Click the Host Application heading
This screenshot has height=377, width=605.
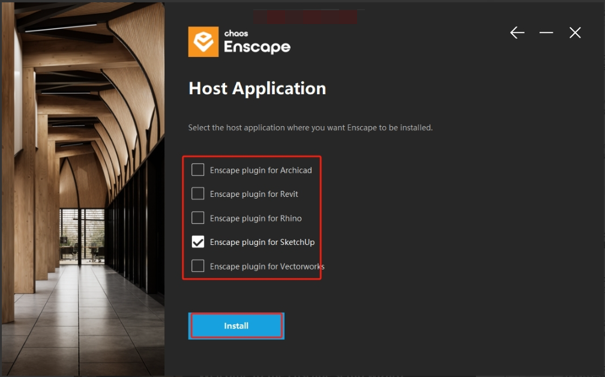pos(257,88)
